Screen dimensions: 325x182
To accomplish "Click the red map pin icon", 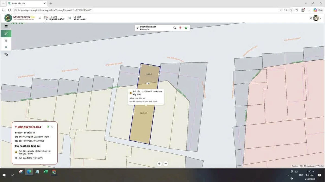I will [x=180, y=28].
